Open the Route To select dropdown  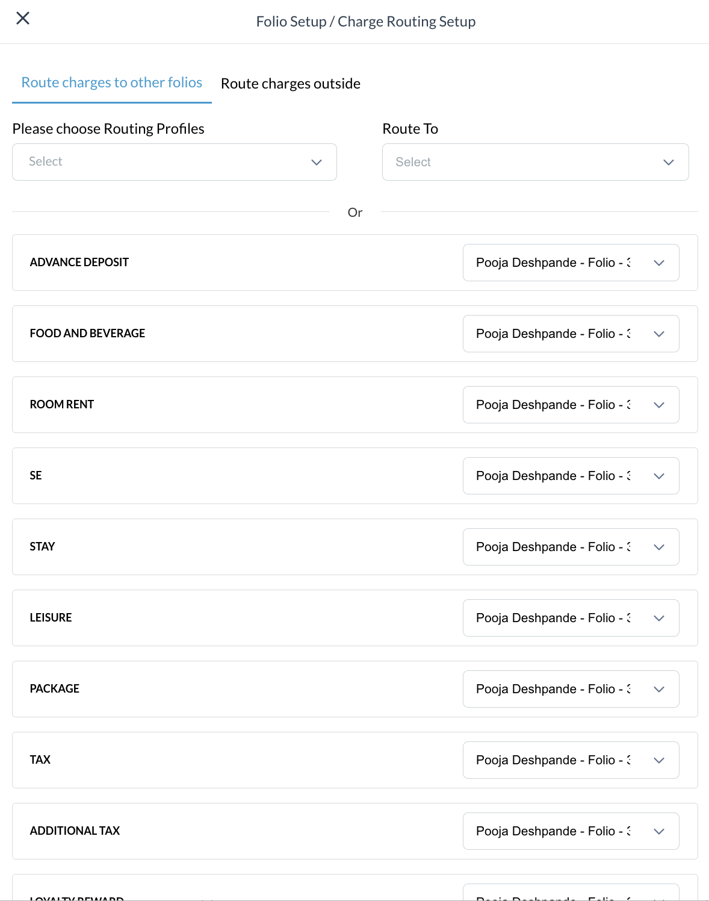[535, 162]
